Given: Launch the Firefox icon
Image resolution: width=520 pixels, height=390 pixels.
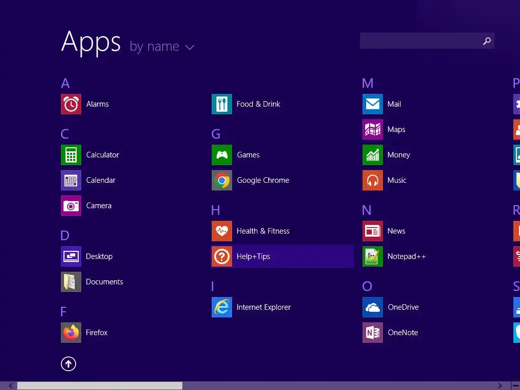Looking at the screenshot, I should click(x=71, y=333).
